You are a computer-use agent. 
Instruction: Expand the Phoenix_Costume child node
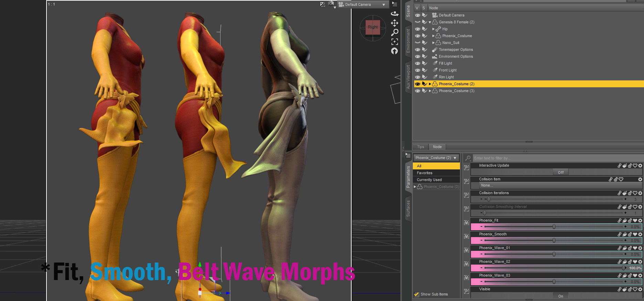[433, 36]
